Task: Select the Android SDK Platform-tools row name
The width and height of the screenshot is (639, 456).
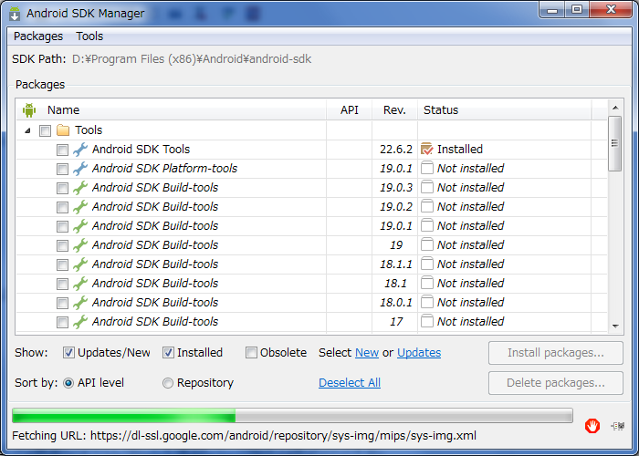Action: 164,169
